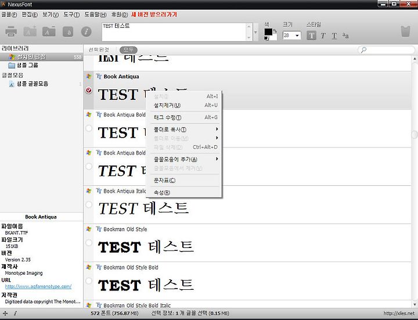Choose '태그 수정(T)' in the context menu
Screen dimensions: 418x320
click(185, 117)
